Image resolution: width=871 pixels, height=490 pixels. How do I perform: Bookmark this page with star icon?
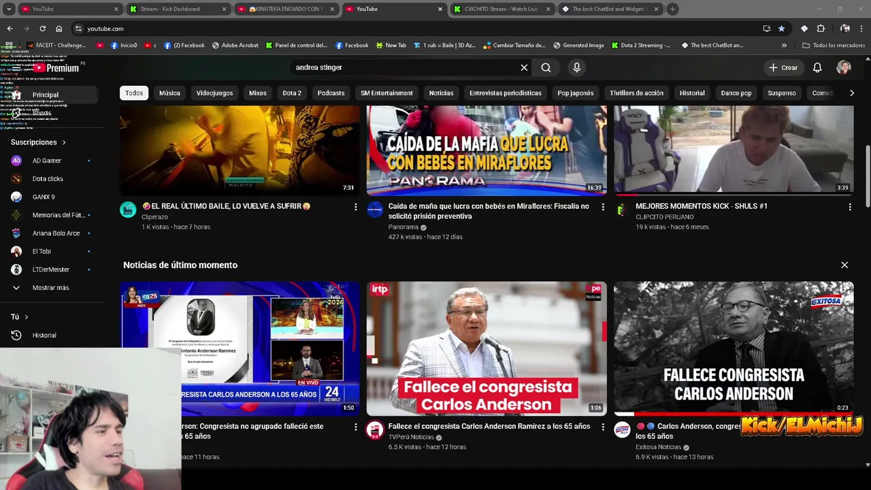781,29
